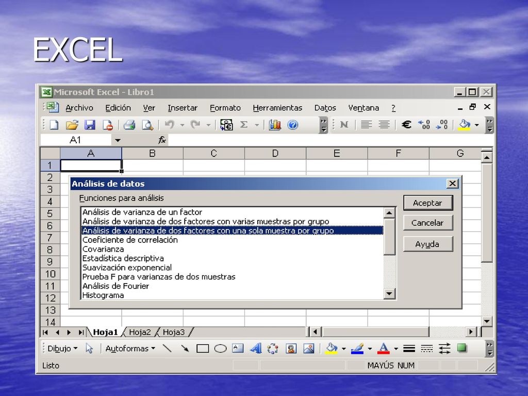This screenshot has height=396, width=528.
Task: Switch to the Hoja3 sheet tab
Action: tap(174, 333)
